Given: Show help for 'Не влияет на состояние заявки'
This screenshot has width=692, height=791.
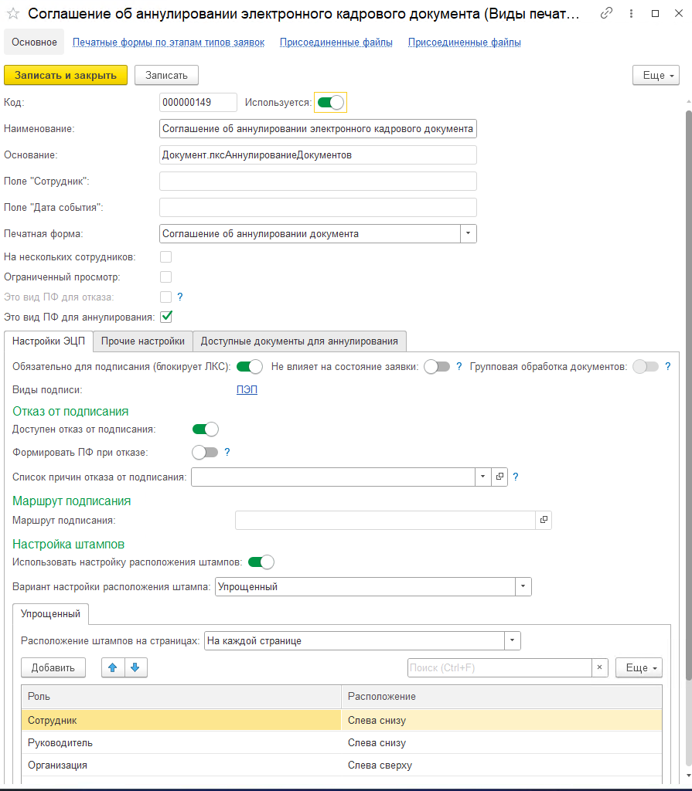Looking at the screenshot, I should pos(459,367).
